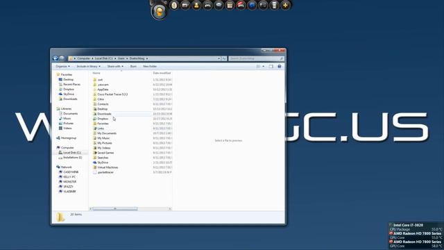Click the Burn toolbar button
The height and width of the screenshot is (250, 444).
click(133, 67)
